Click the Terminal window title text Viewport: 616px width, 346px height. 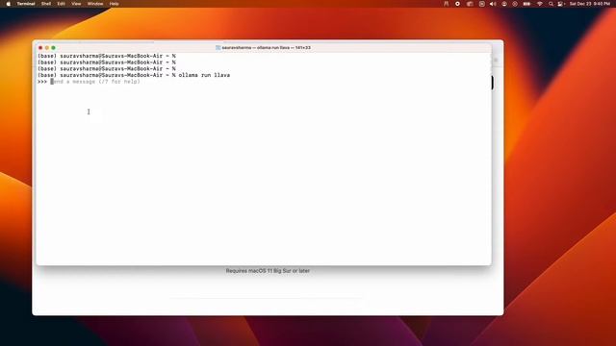pos(266,47)
